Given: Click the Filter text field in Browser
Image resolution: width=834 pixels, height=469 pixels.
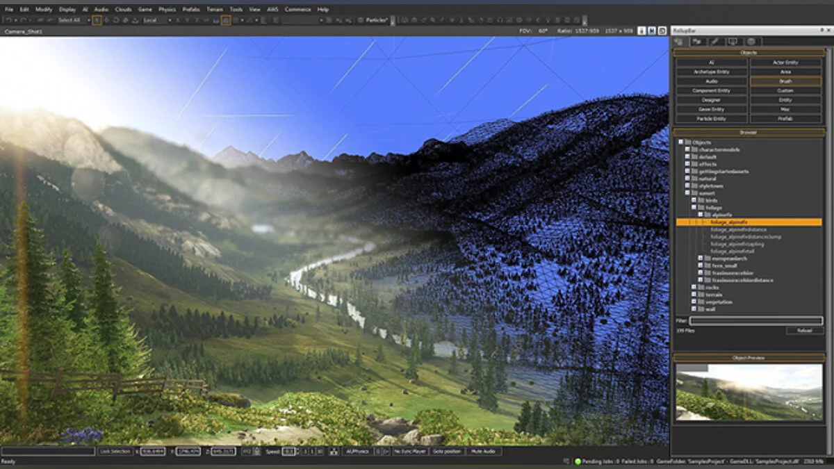Looking at the screenshot, I should pos(755,321).
